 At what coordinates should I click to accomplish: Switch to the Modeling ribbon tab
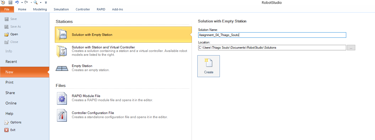(x=40, y=9)
